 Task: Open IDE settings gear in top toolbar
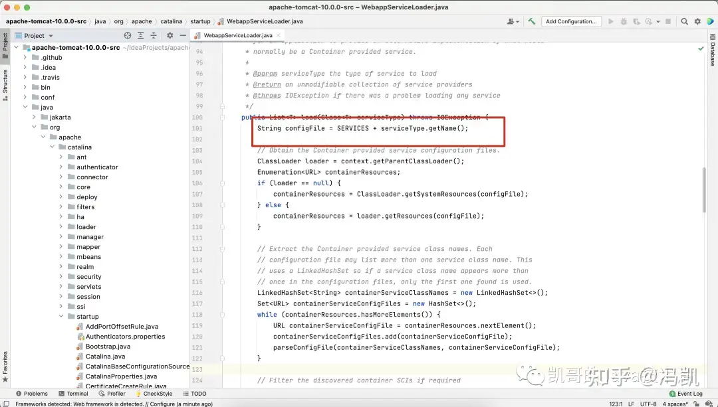pos(697,21)
